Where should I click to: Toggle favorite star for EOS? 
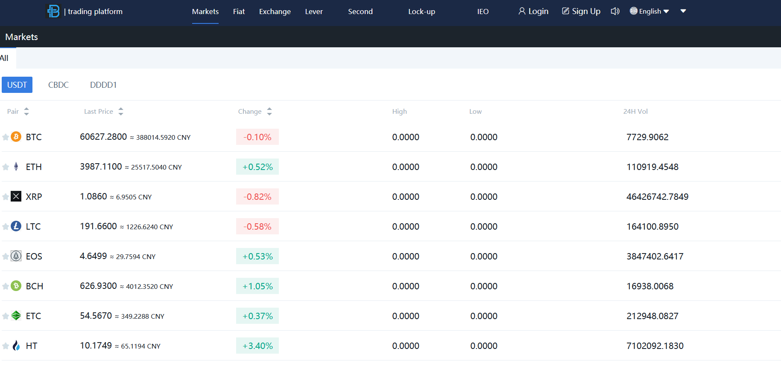[x=6, y=256]
